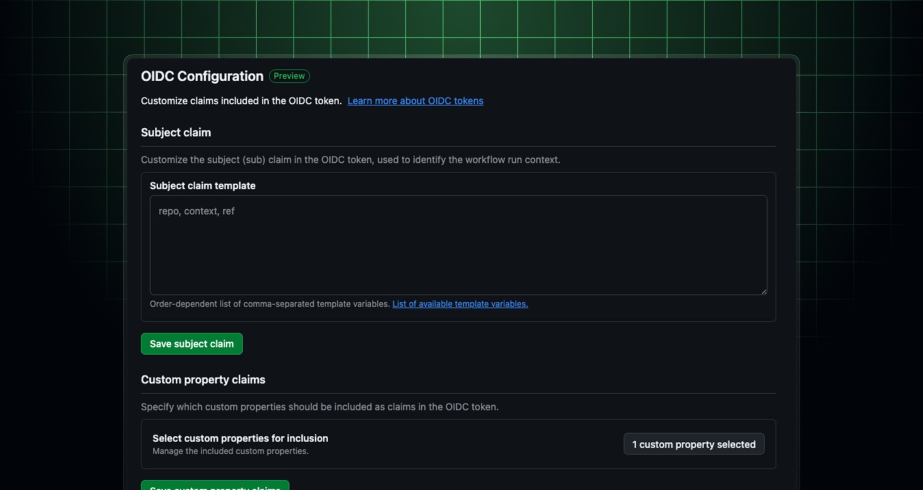Click the Subject claim template field label
The image size is (923, 490).
pos(203,186)
